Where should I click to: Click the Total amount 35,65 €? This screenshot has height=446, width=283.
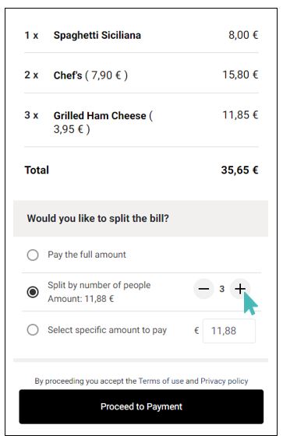[239, 170]
